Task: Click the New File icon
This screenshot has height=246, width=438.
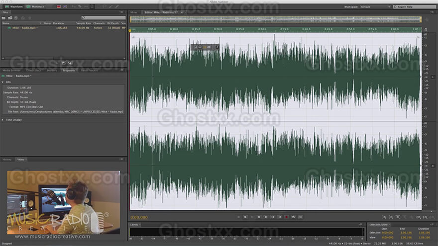Action: click(16, 18)
